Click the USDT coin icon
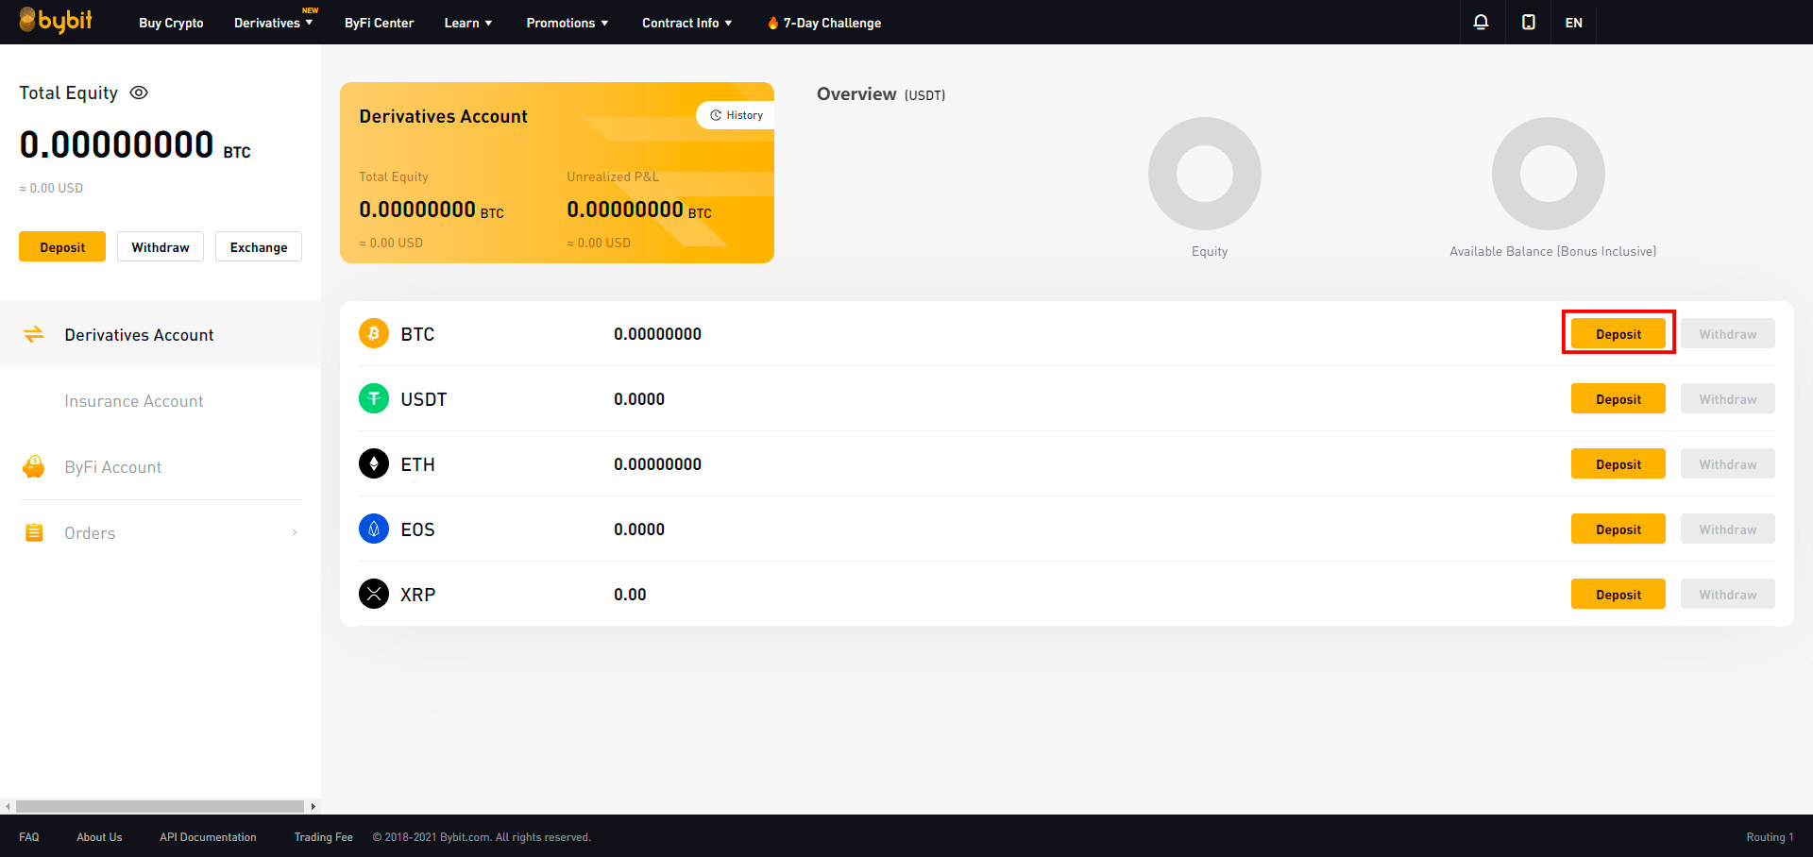1813x857 pixels. (x=374, y=398)
